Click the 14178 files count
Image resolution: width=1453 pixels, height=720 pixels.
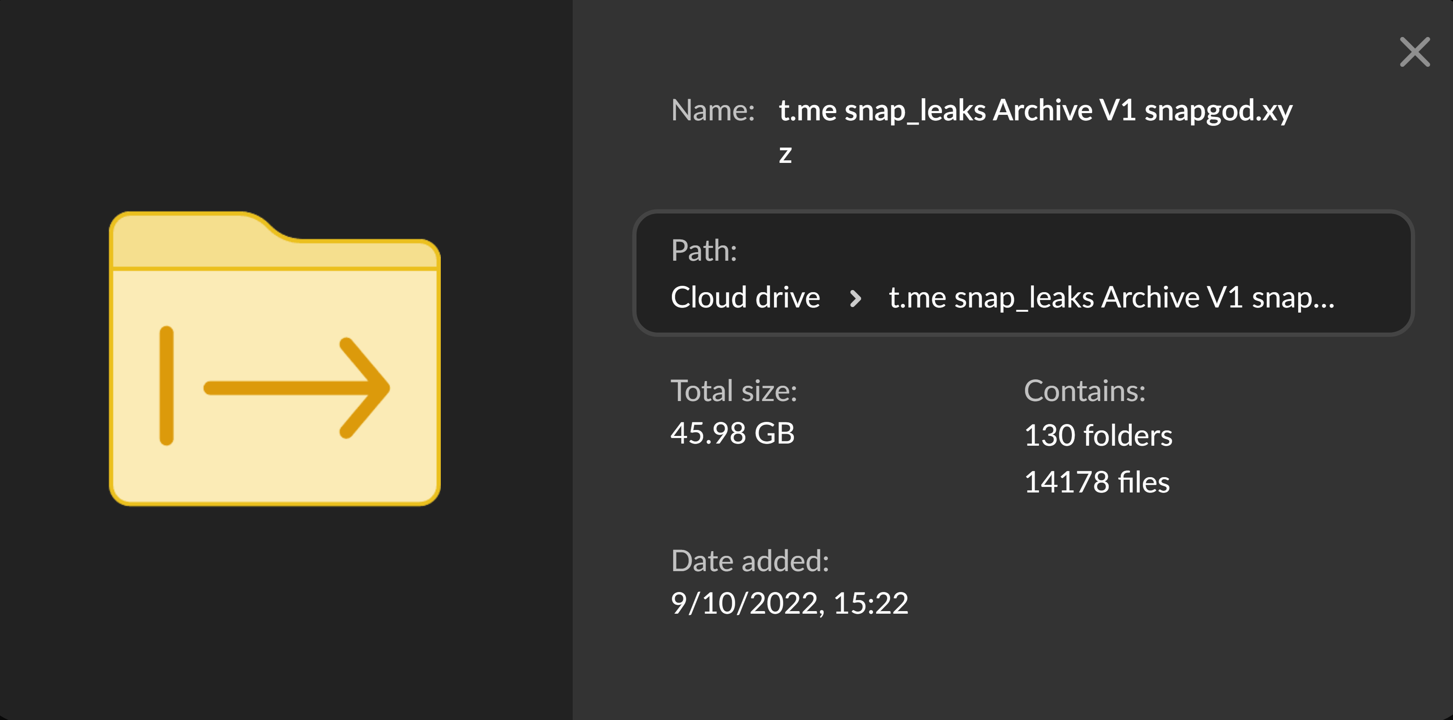1096,482
